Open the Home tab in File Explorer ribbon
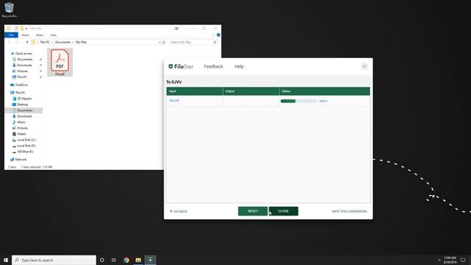This screenshot has width=471, height=265. [25, 35]
